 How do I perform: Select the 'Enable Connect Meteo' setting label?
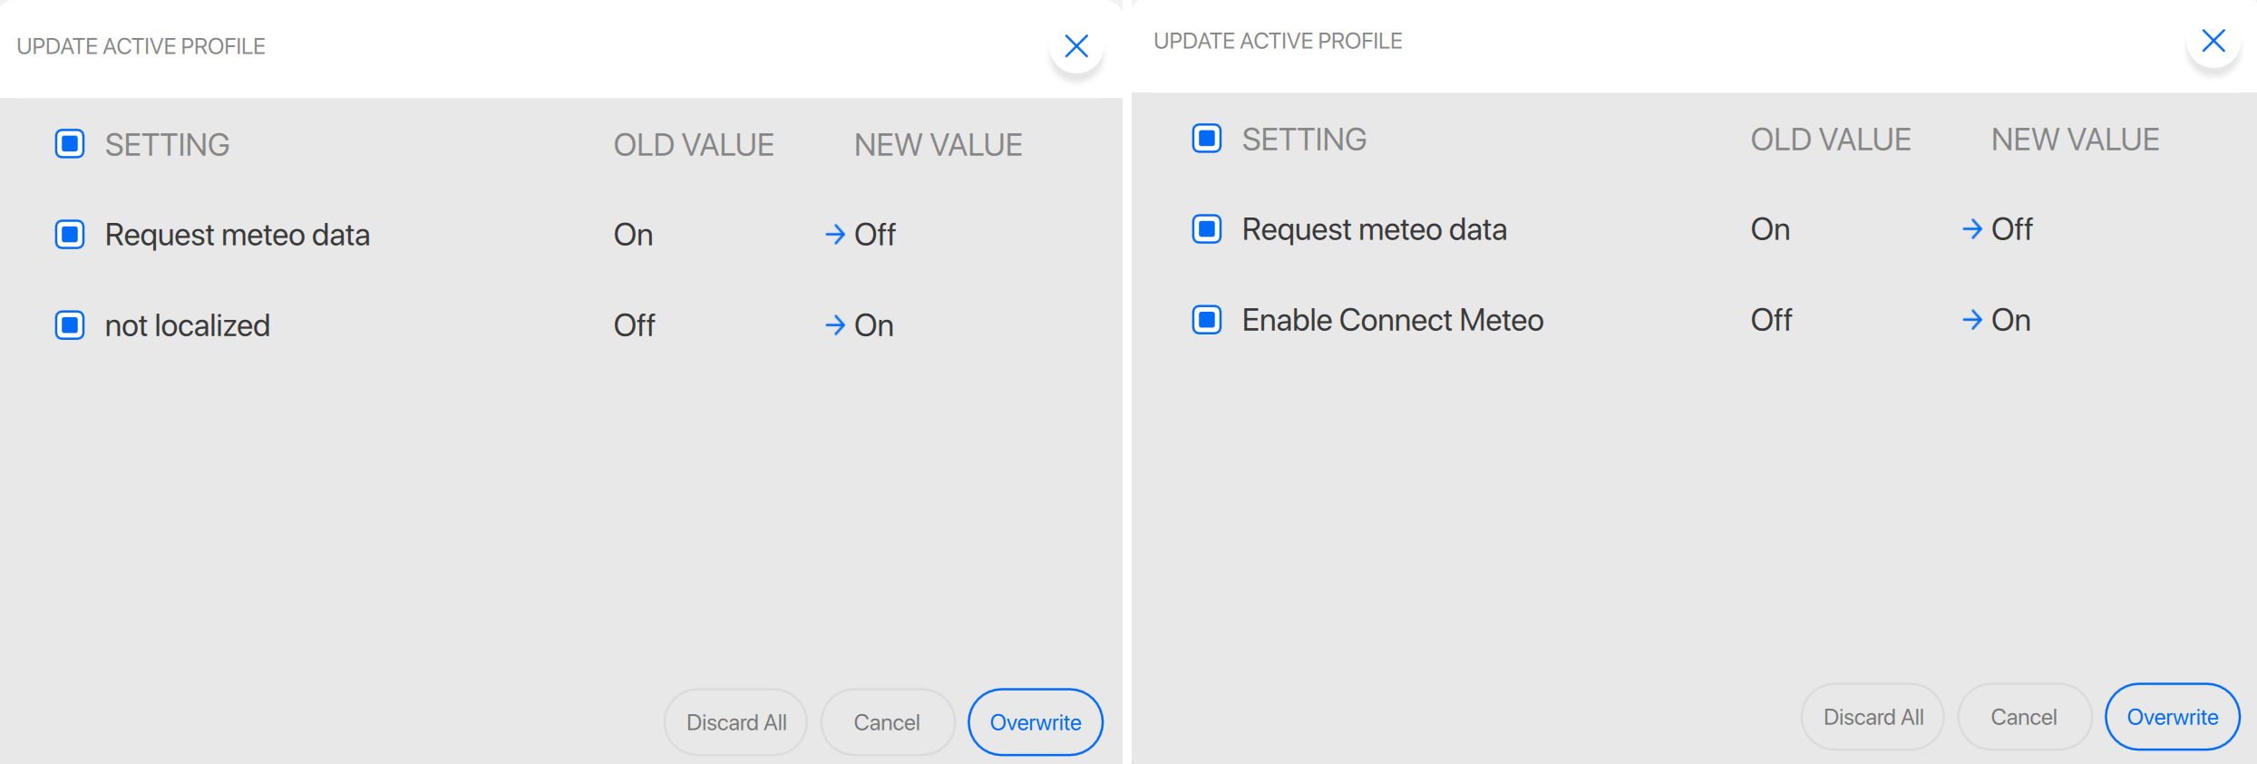pos(1392,320)
